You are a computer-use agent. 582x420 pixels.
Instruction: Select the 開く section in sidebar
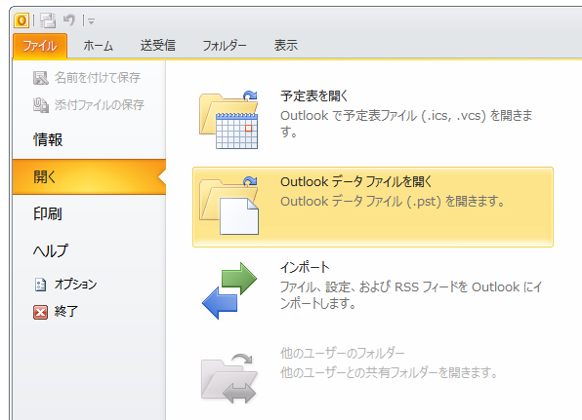pyautogui.click(x=89, y=177)
